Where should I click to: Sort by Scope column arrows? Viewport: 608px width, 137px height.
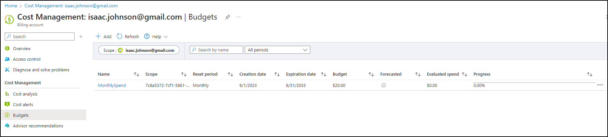pos(184,74)
